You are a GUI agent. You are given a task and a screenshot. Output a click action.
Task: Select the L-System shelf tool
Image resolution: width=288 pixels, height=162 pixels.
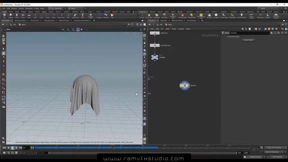tap(99, 16)
